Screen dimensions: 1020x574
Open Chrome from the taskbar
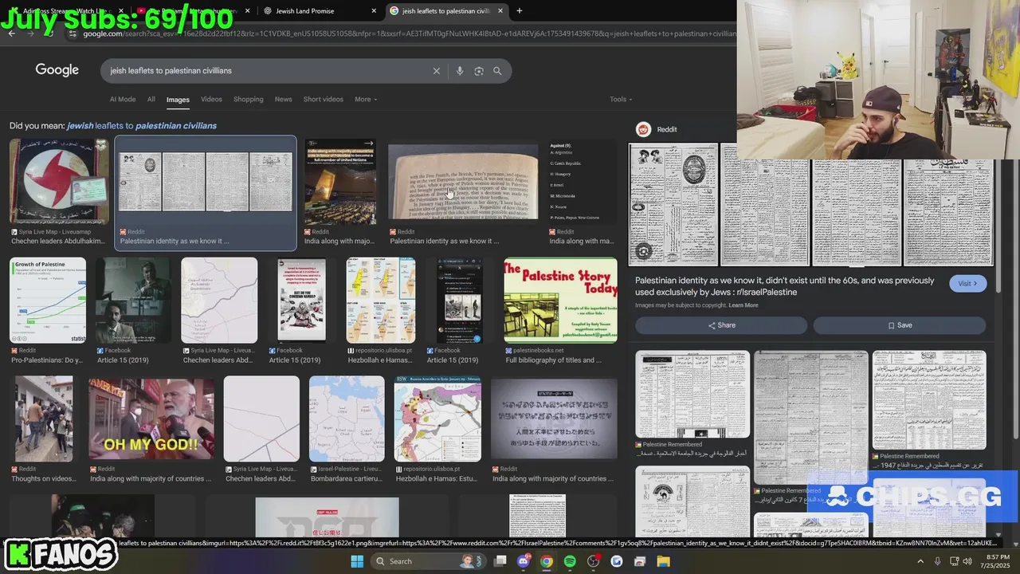(547, 561)
